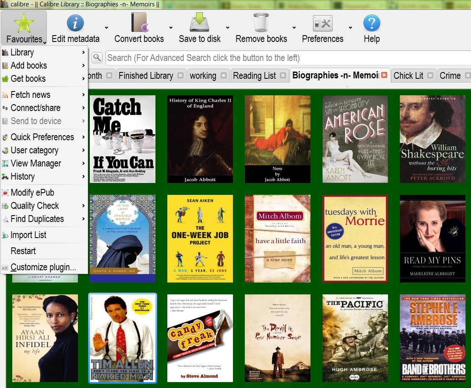The height and width of the screenshot is (388, 471).
Task: Expand the Save to disk dropdown arrow
Action: (x=227, y=28)
